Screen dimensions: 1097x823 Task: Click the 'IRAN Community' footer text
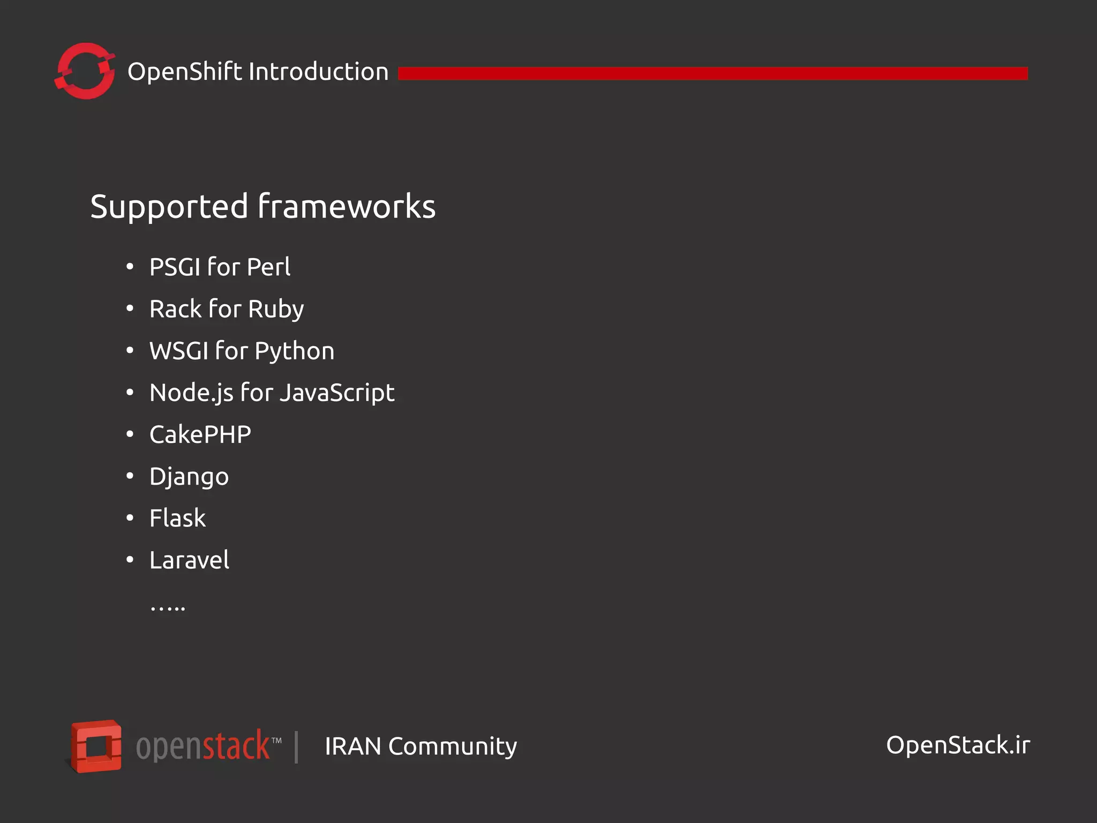point(420,746)
